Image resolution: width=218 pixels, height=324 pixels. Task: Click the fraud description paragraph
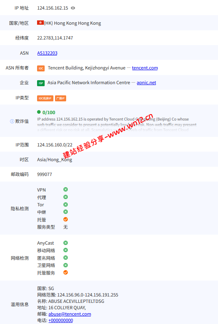[x=117, y=124]
